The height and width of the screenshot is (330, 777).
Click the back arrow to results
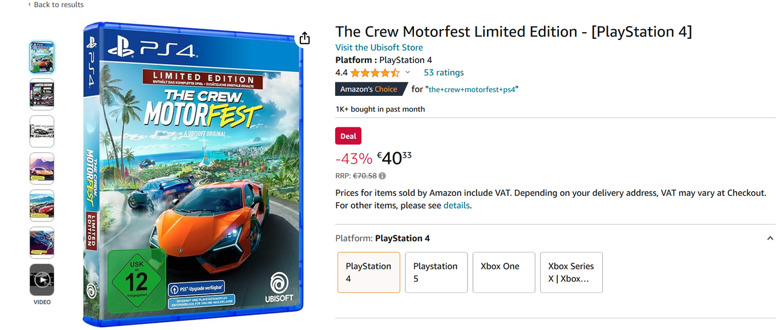click(29, 4)
